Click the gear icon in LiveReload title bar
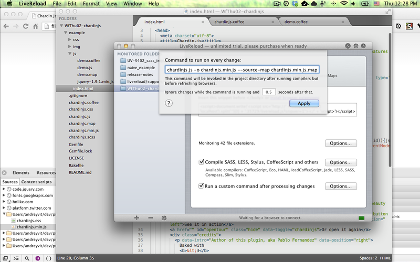The height and width of the screenshot is (262, 420). click(356, 46)
